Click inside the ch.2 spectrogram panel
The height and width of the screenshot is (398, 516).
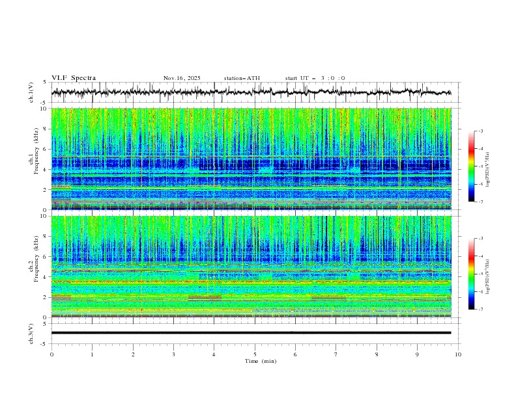coord(251,267)
